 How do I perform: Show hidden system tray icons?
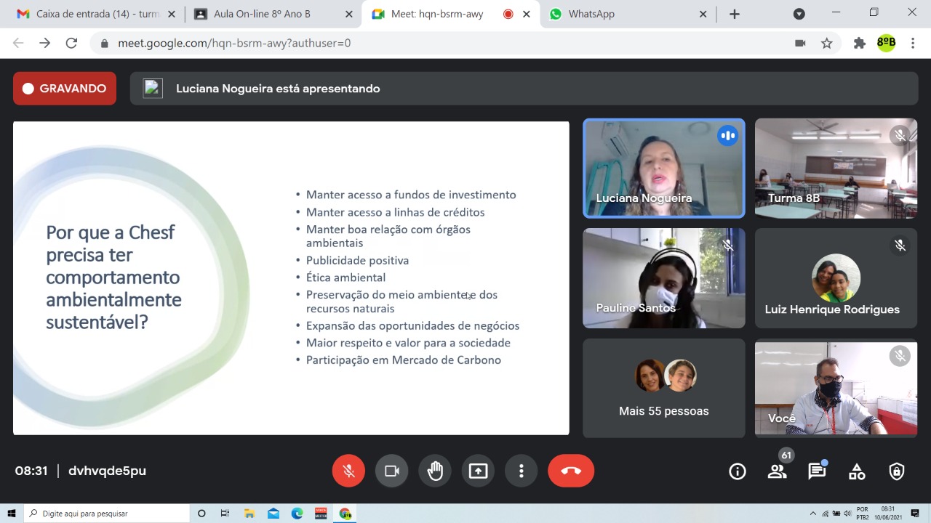pos(813,514)
